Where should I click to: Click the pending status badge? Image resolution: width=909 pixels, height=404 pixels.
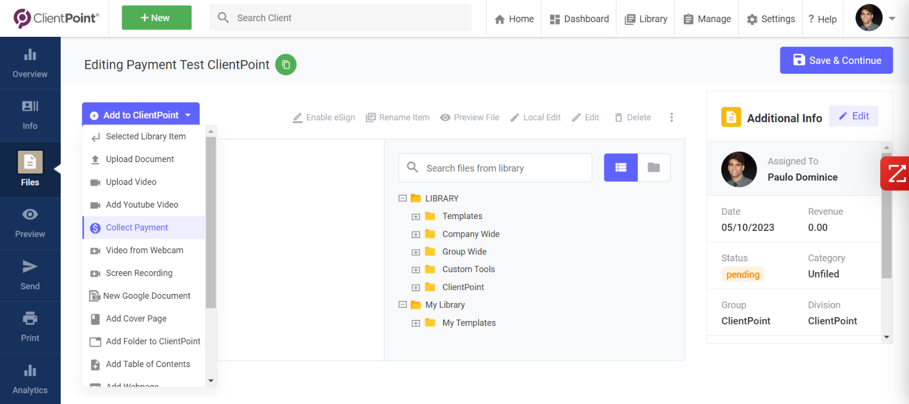(742, 274)
